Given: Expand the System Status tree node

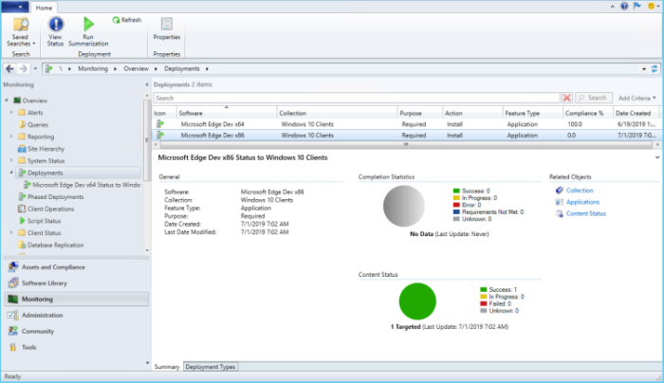Looking at the screenshot, I should pos(11,161).
